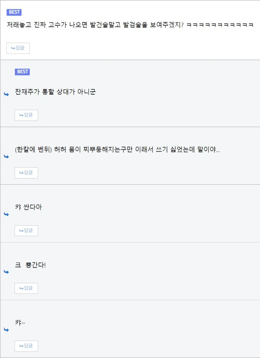Click the BEST badge on top comment

[14, 12]
